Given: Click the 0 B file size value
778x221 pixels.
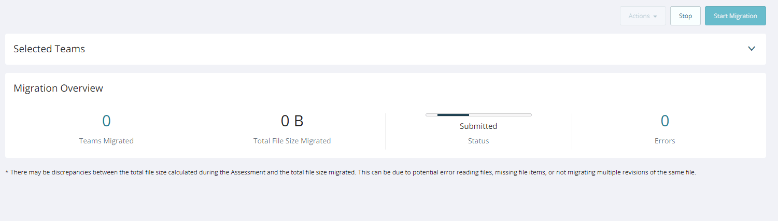Looking at the screenshot, I should (x=292, y=121).
